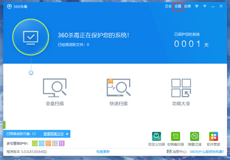Minimize the 360杀毒 window
Image resolution: width=230 pixels, height=160 pixels.
tap(213, 7)
